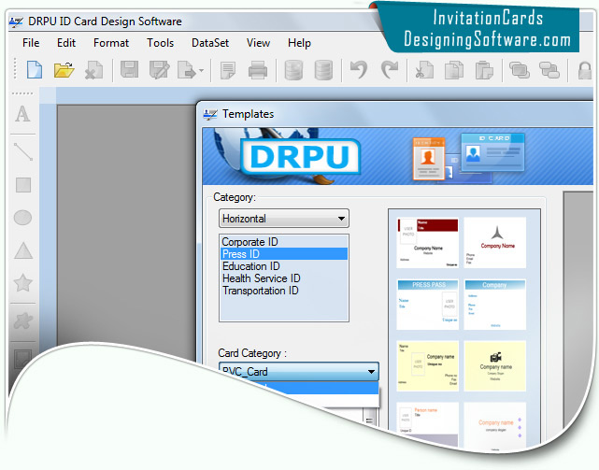Select the Triangle shape tool

[22, 250]
